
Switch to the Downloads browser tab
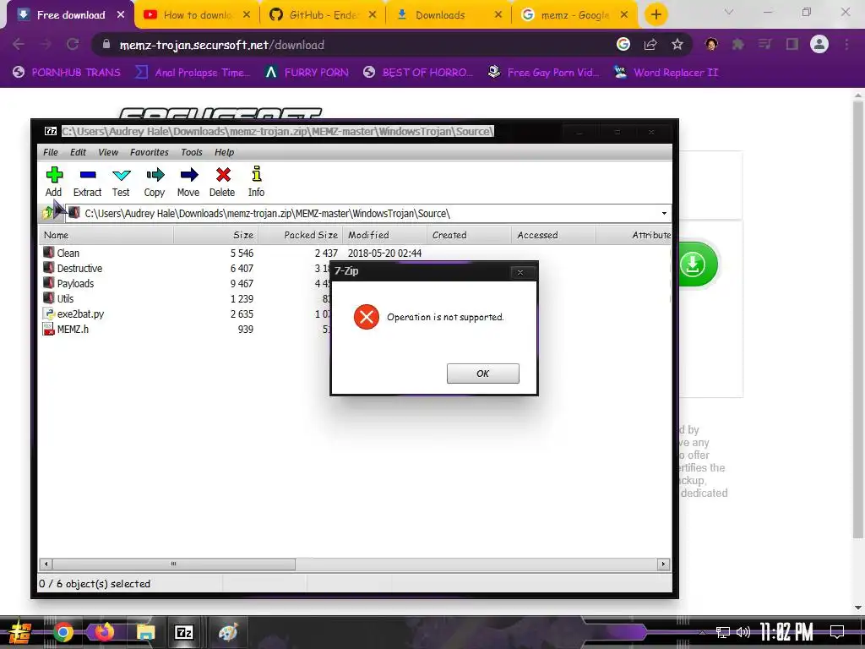[449, 15]
